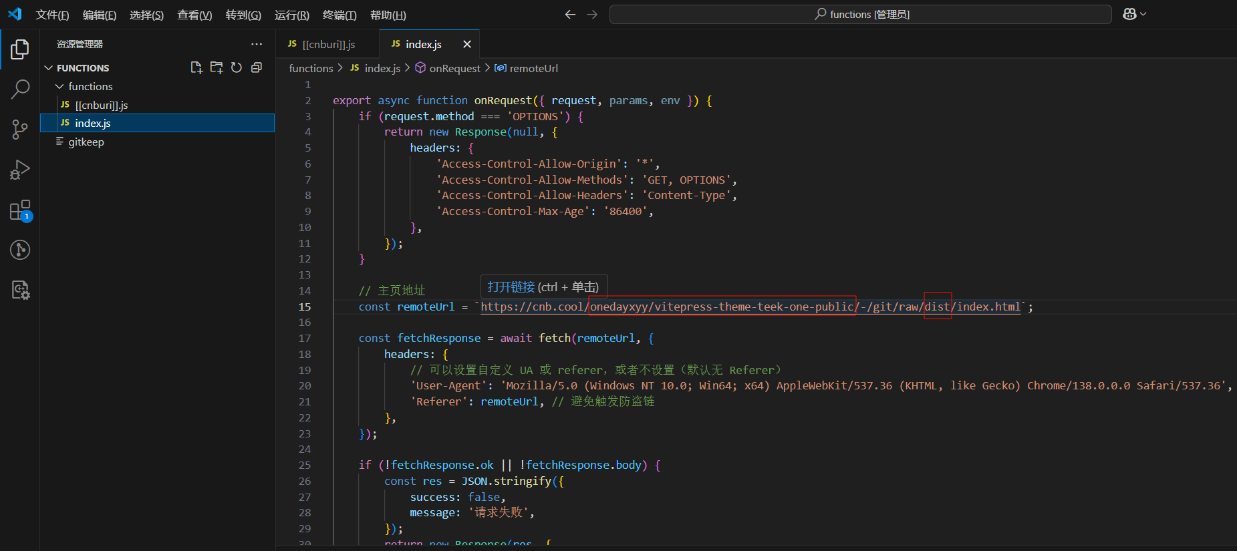
Task: Open the 终端(T) menu
Action: pos(339,15)
